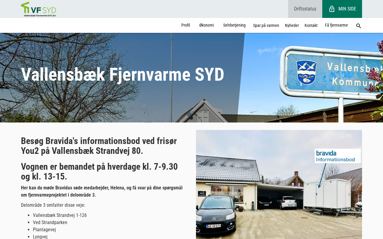Screen dimensions: 383x239
Task: Click the list item Vallensbæk Strandvej 1-126
Action: pos(60,215)
